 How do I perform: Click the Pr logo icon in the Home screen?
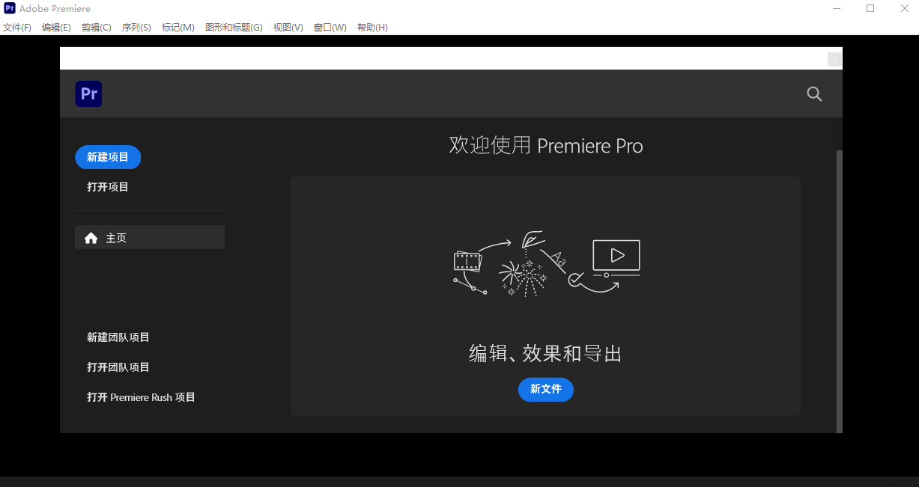pos(88,94)
